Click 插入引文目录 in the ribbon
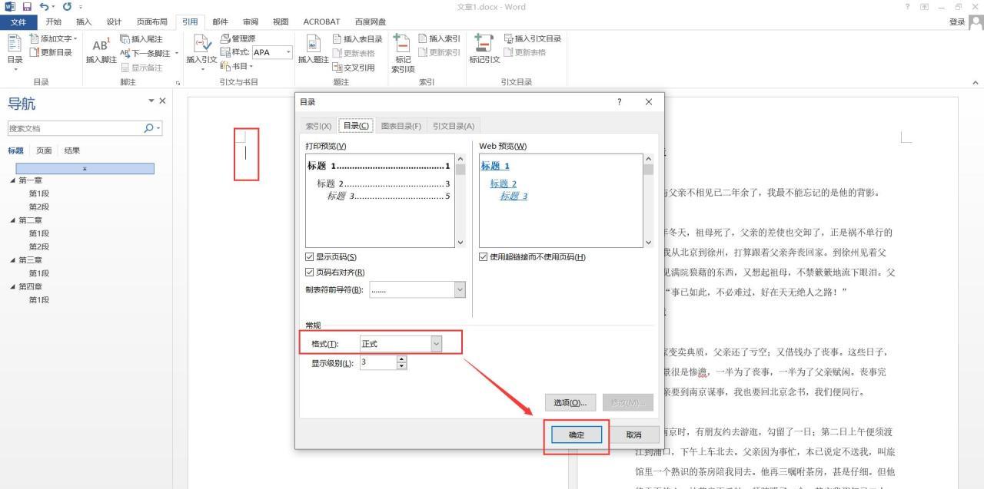 (x=533, y=38)
